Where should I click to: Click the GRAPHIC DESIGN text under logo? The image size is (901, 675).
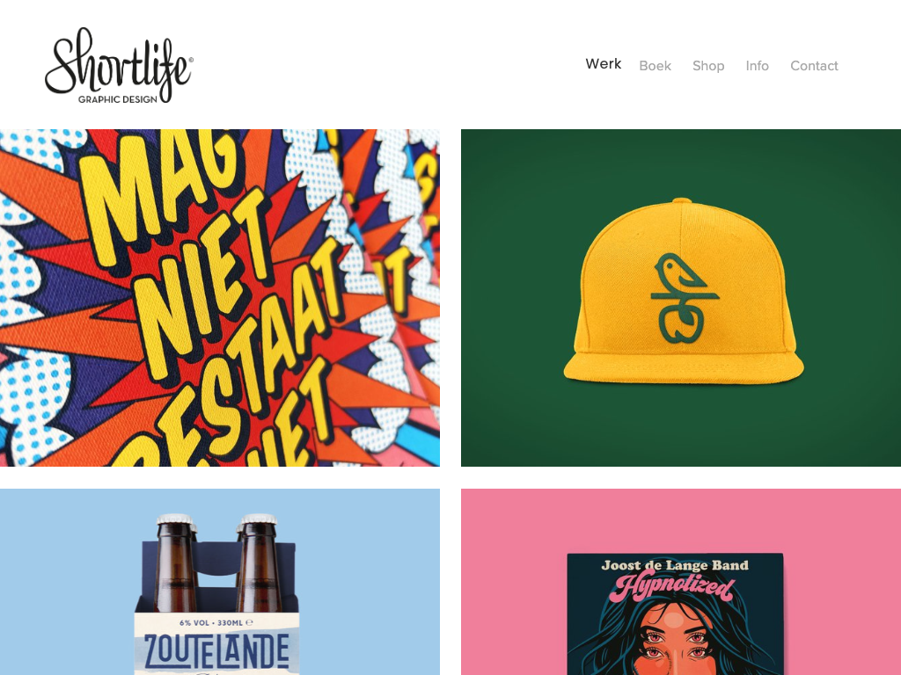pyautogui.click(x=118, y=99)
